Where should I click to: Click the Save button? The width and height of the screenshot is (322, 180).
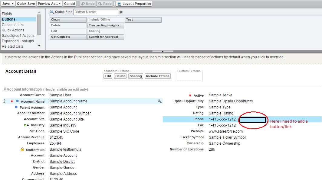tap(6, 4)
